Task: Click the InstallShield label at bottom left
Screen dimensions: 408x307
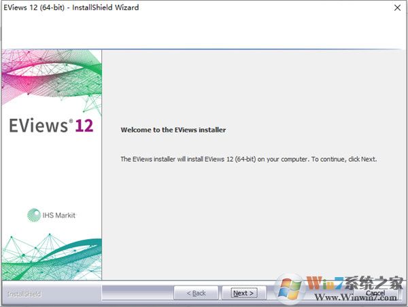Action: click(x=24, y=294)
